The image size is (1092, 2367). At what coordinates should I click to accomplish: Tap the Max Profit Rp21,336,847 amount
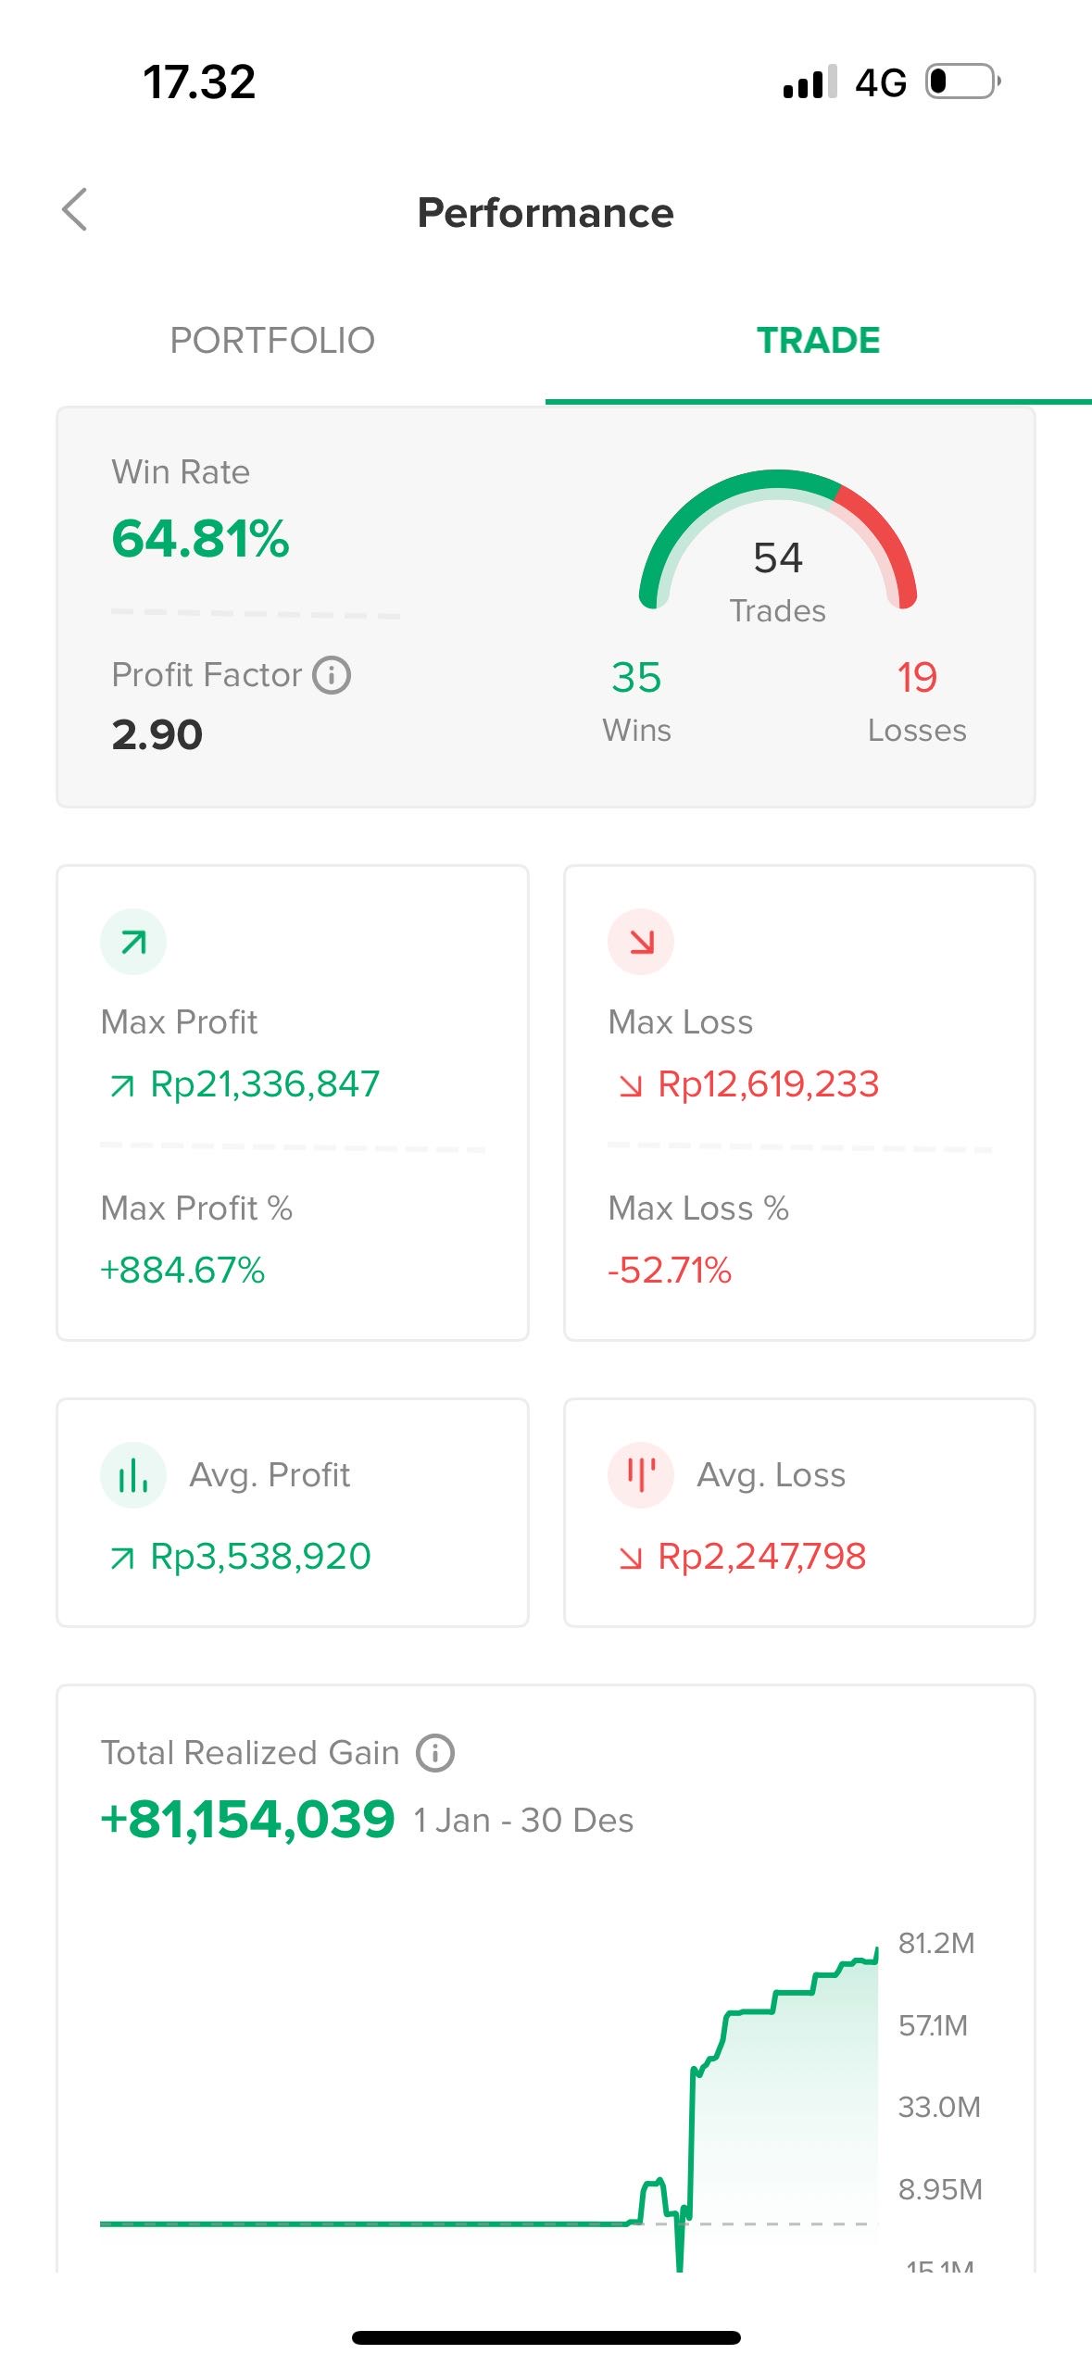pos(265,1083)
